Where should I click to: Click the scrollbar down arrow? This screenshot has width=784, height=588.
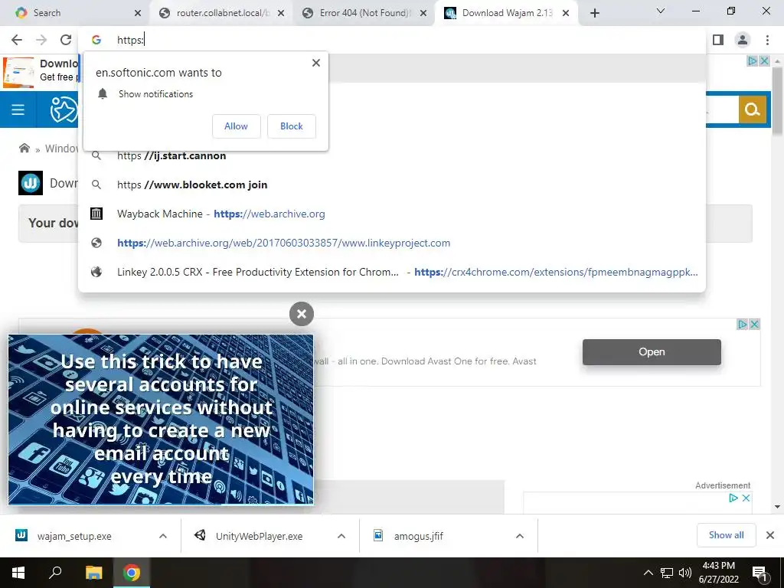[x=778, y=507]
